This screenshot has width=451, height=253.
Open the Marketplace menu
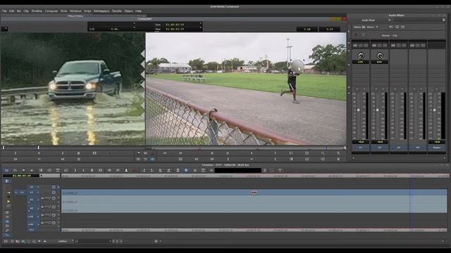coord(101,11)
